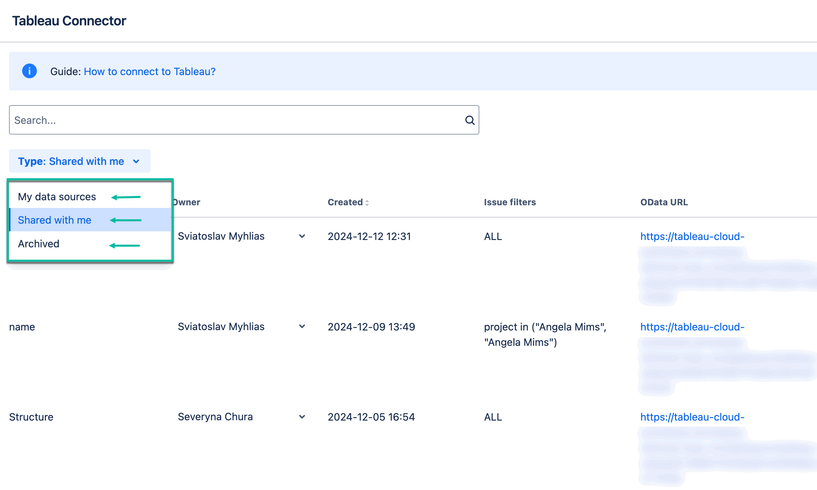The width and height of the screenshot is (817, 490).
Task: Select the "name" data source row
Action: click(x=22, y=327)
